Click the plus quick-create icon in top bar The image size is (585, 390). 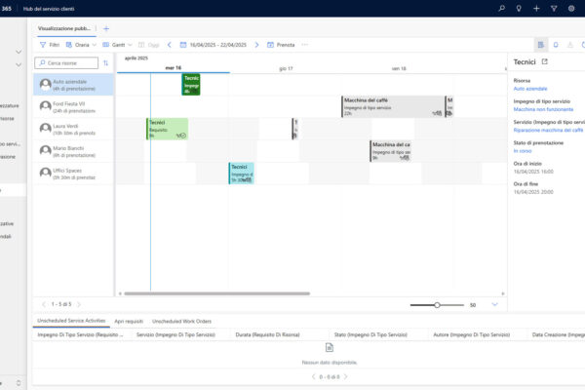click(536, 8)
